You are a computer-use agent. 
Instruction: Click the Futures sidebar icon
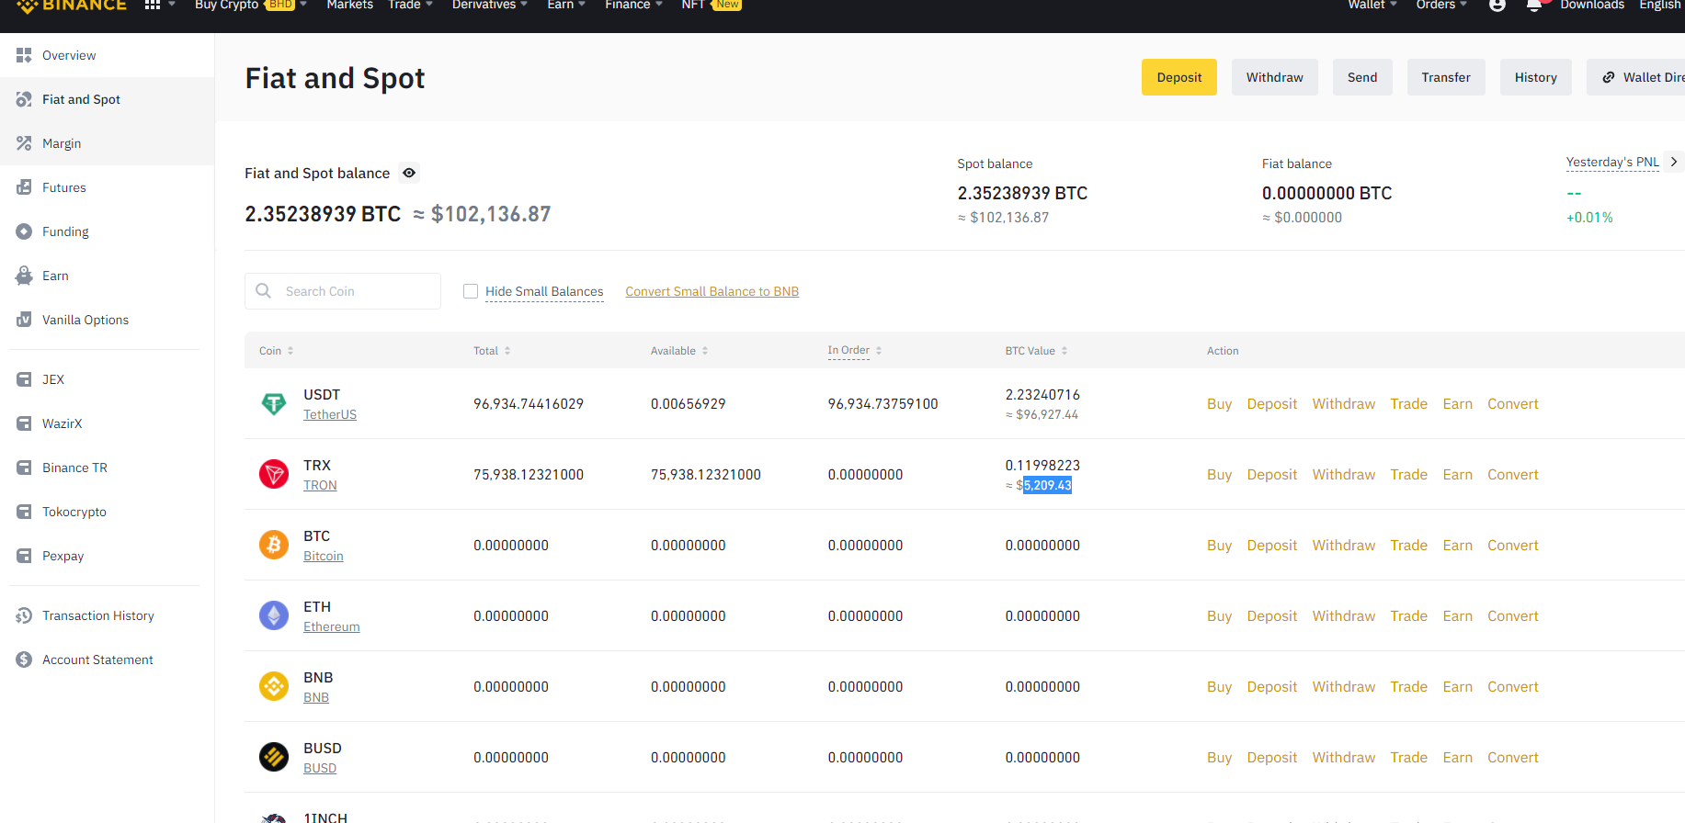24,187
